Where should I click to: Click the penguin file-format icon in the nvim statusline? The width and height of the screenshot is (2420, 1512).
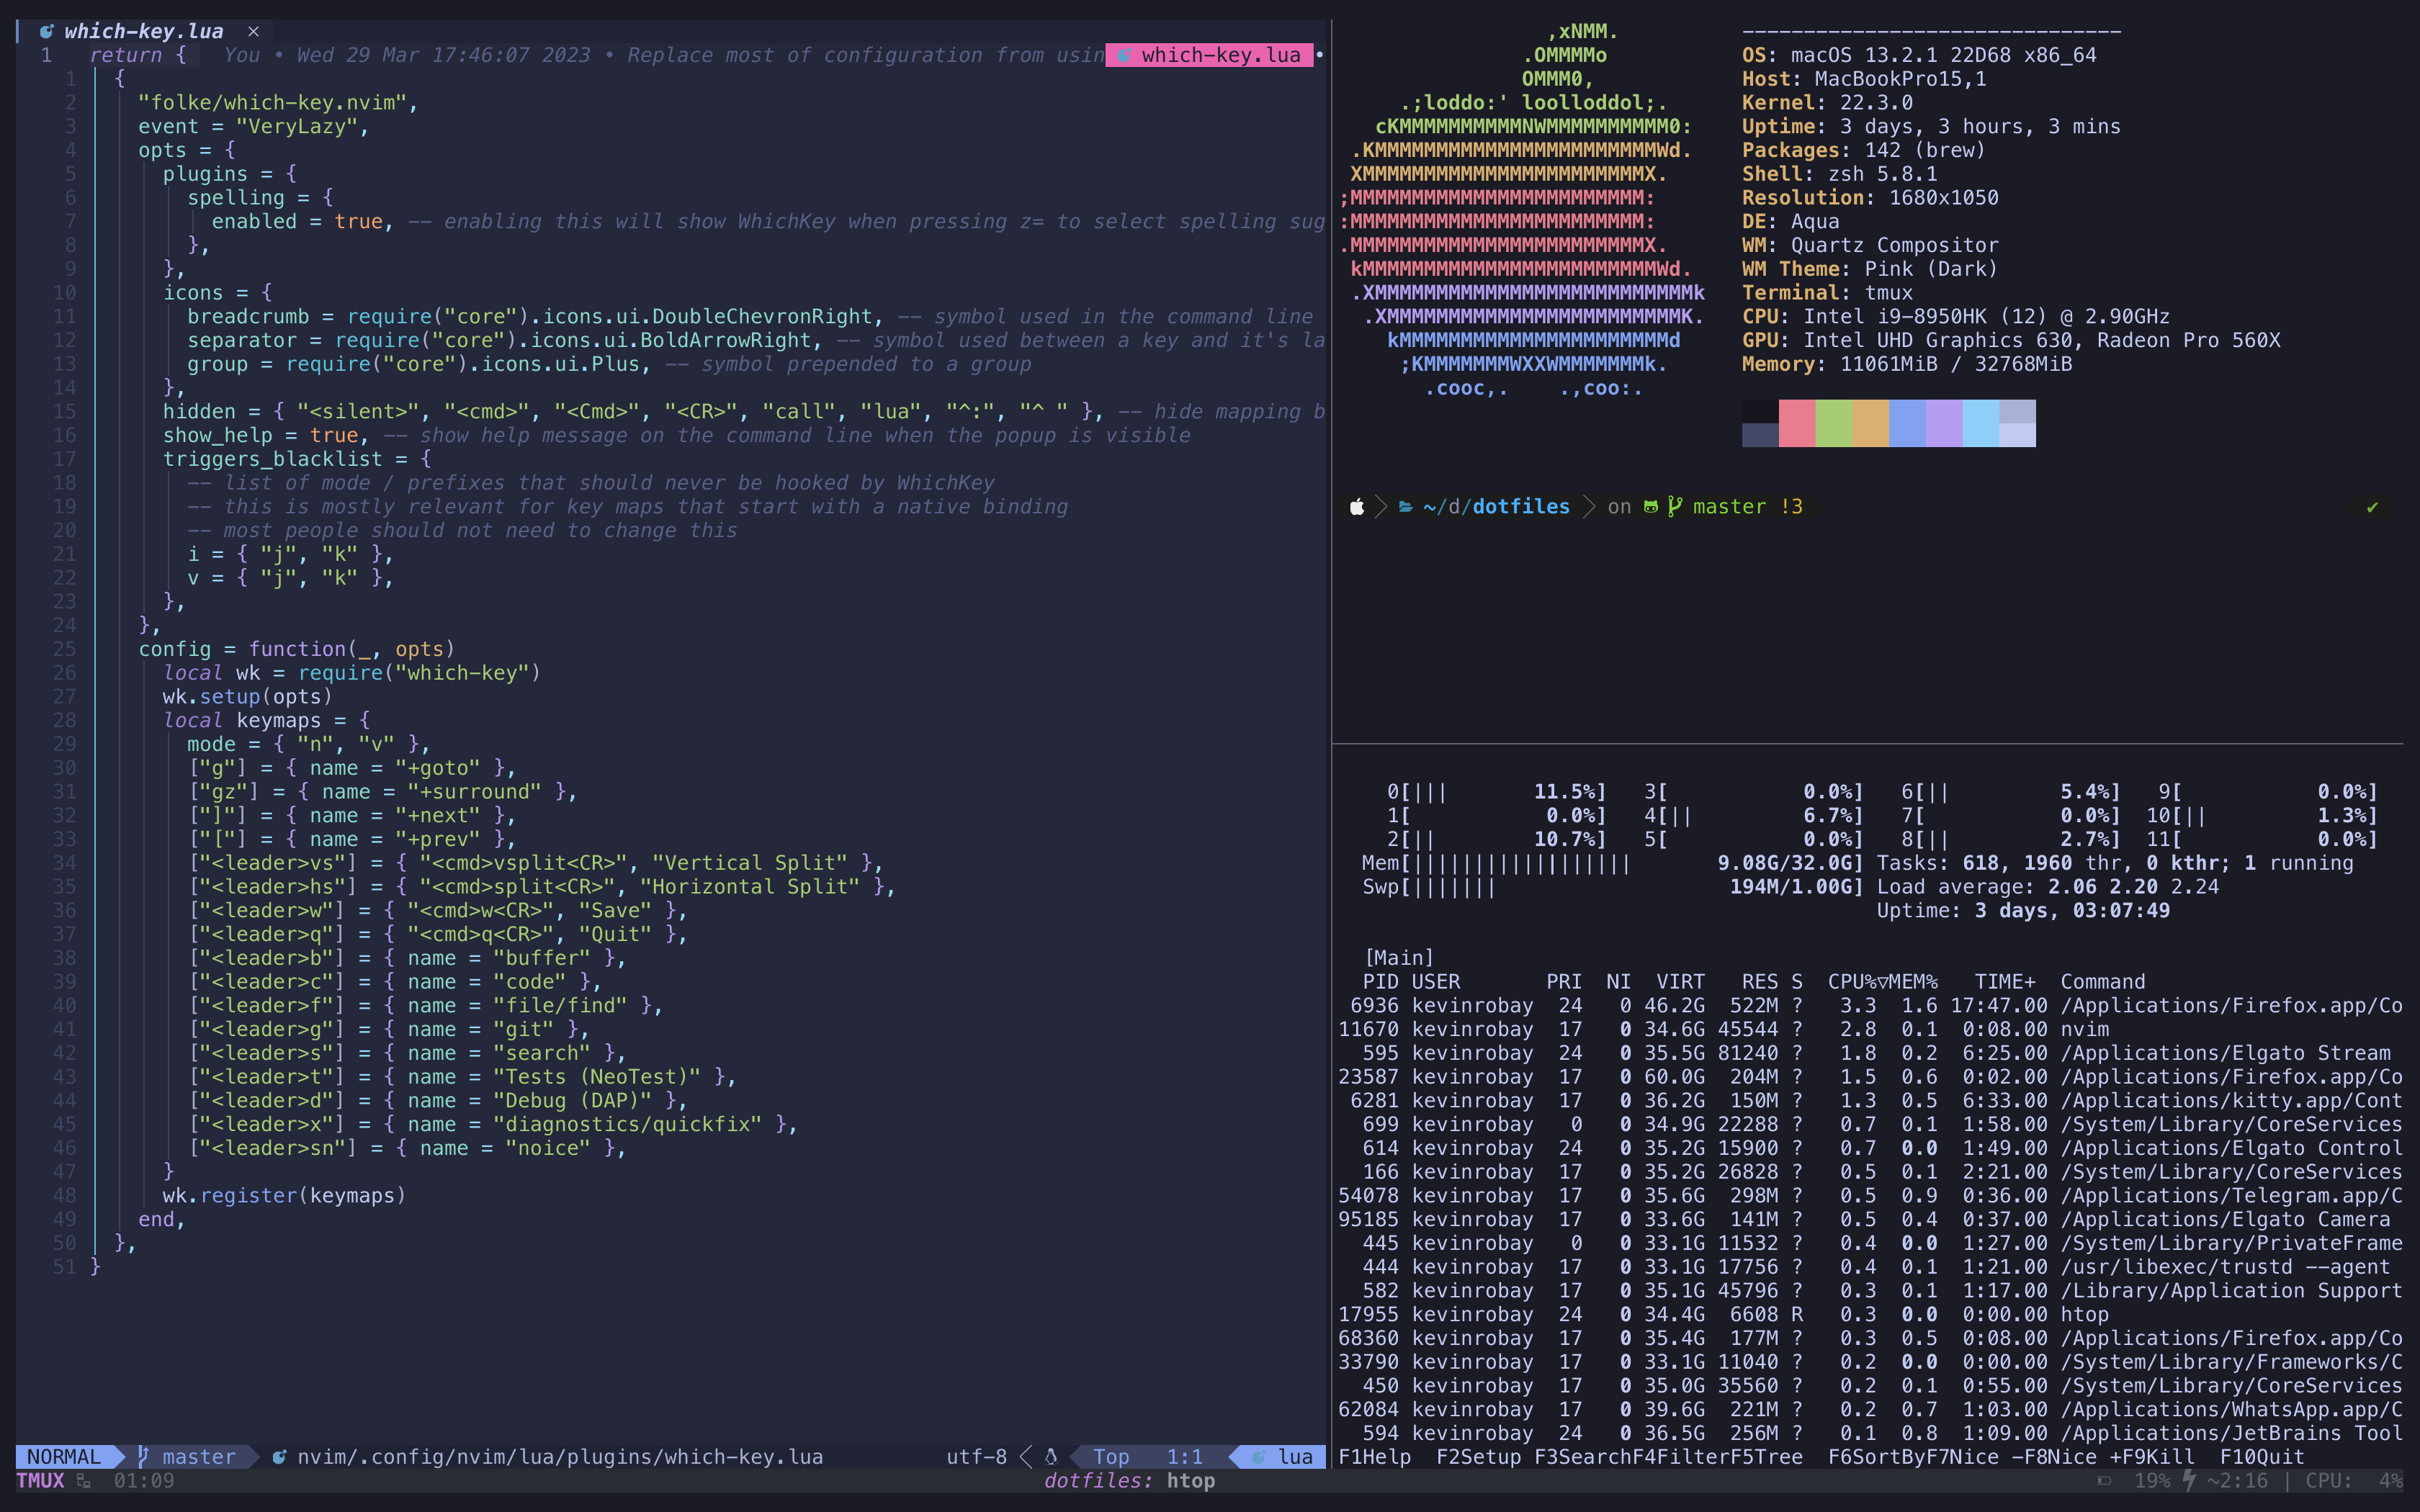point(1051,1456)
